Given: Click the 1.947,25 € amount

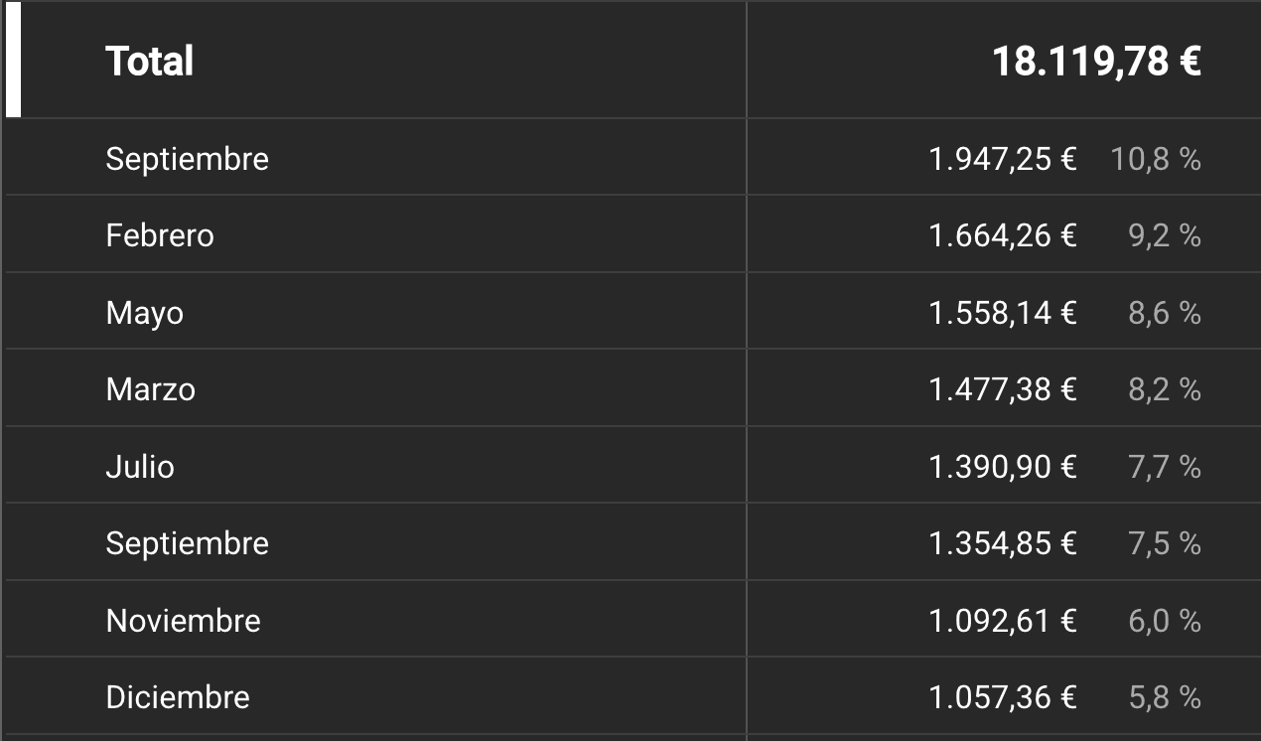Looking at the screenshot, I should pyautogui.click(x=1002, y=159).
